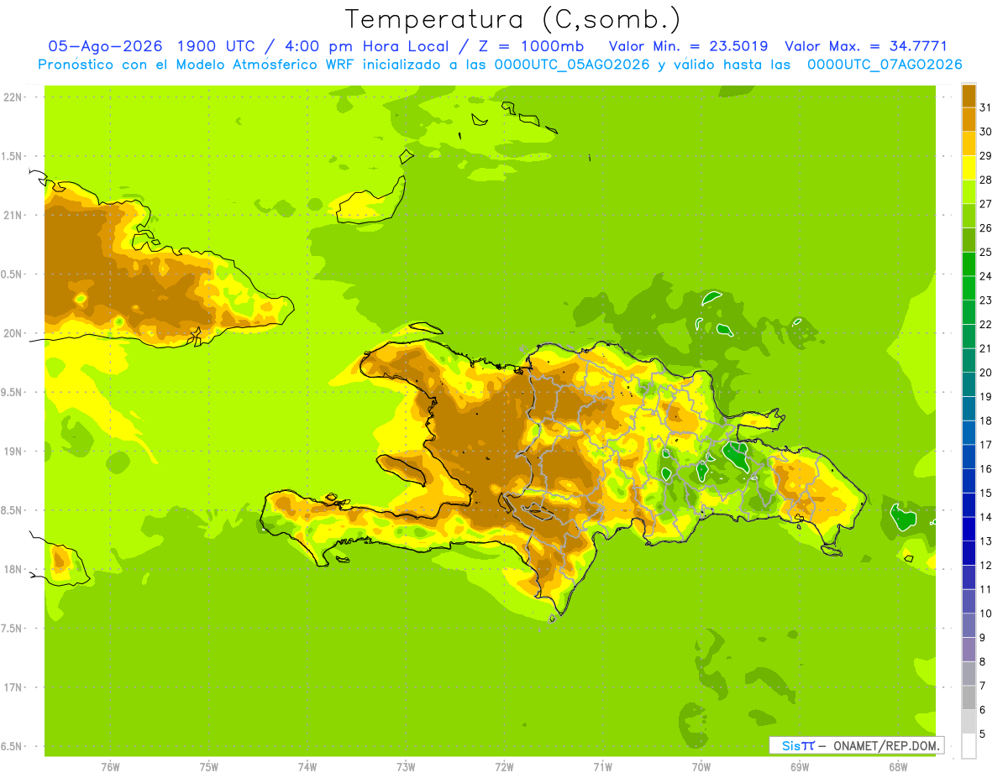Click "Valor Min. = 23.5019" value
The height and width of the screenshot is (778, 1008).
click(x=688, y=46)
